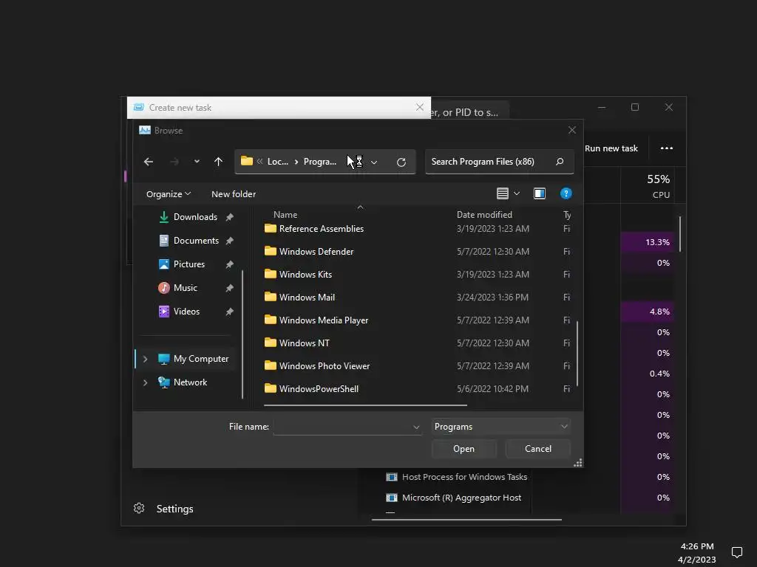Go up one folder level

tap(218, 162)
